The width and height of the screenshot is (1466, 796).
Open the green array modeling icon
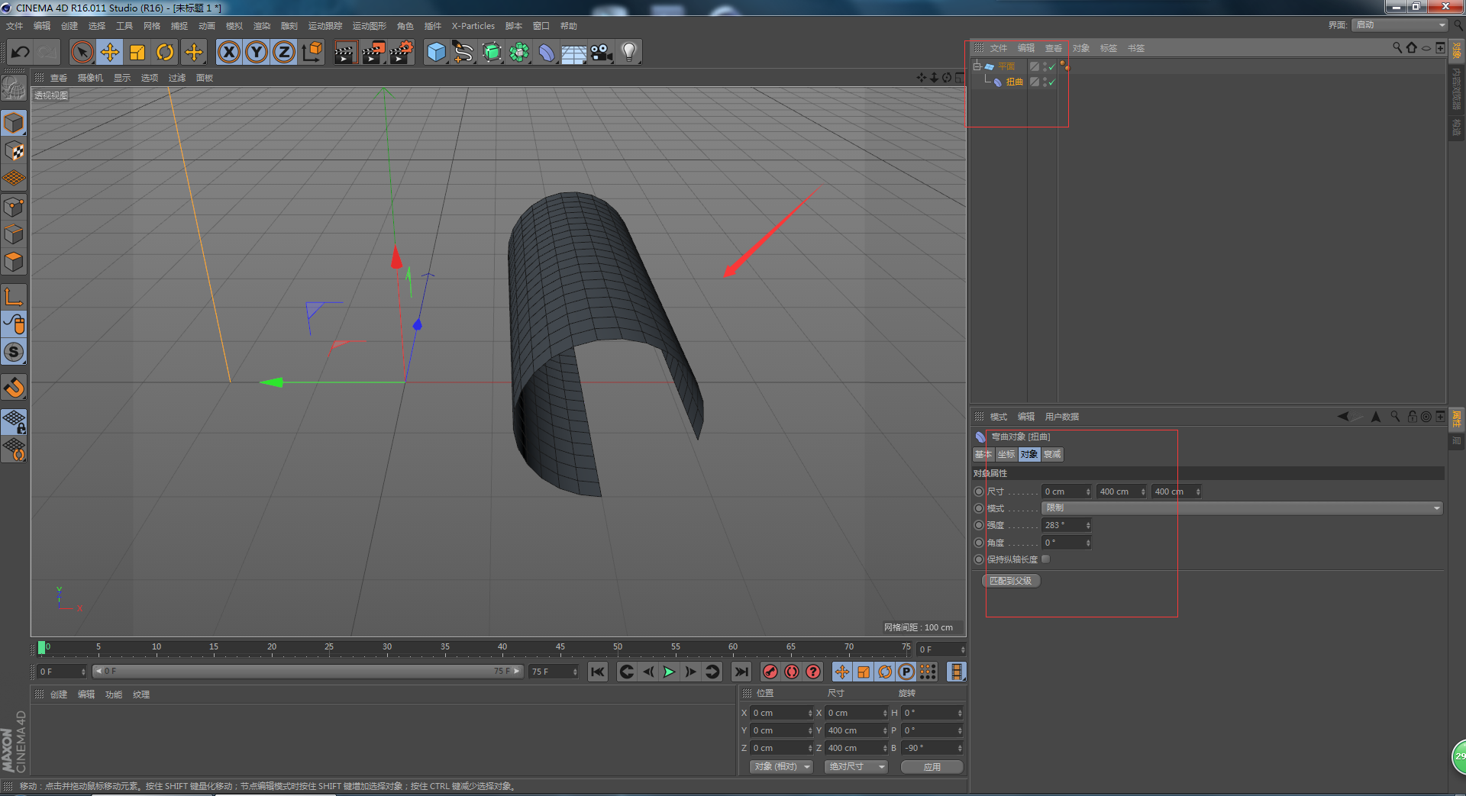pos(519,53)
